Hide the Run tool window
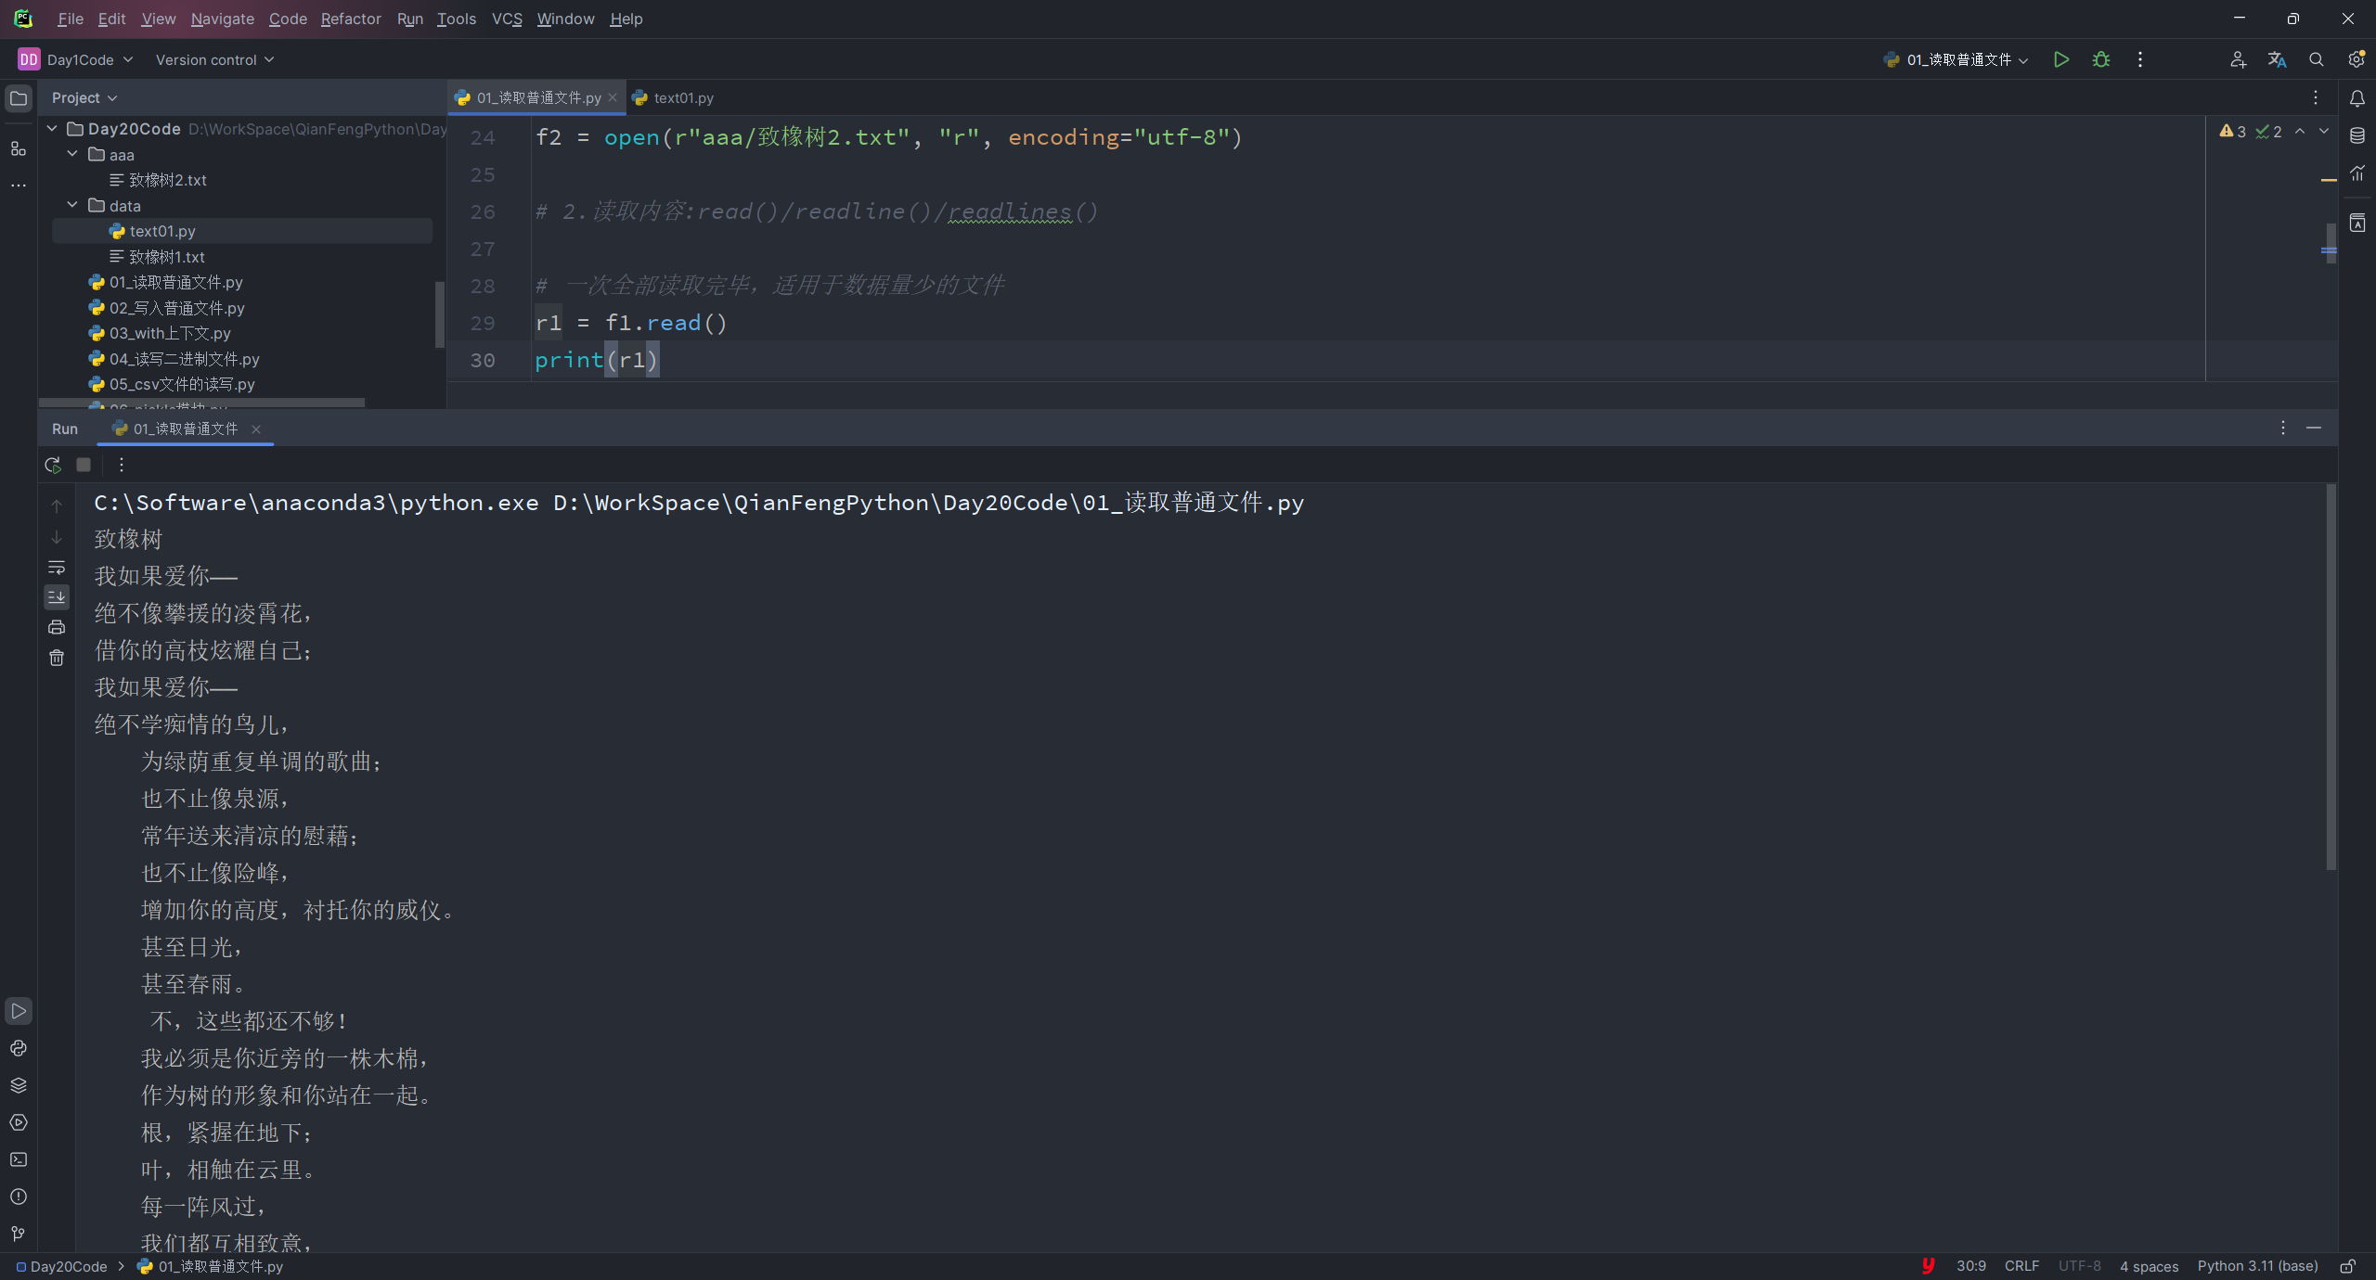 (x=2314, y=428)
